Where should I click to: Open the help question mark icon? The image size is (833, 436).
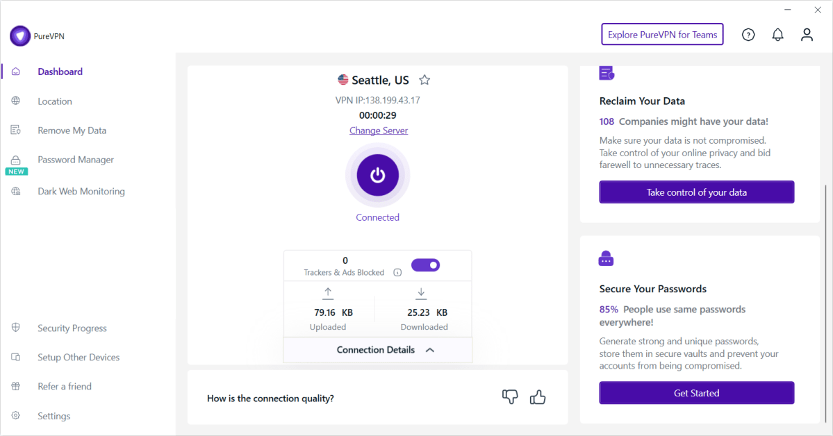click(748, 35)
